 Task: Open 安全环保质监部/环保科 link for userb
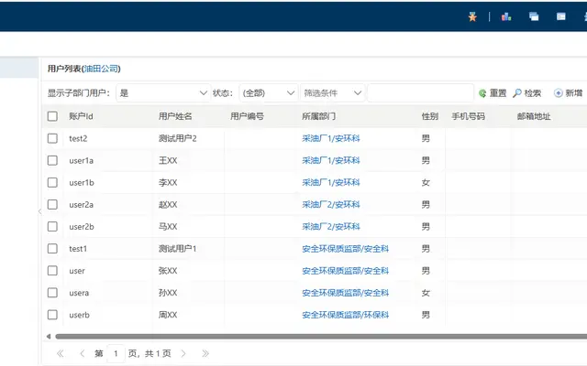pos(346,315)
